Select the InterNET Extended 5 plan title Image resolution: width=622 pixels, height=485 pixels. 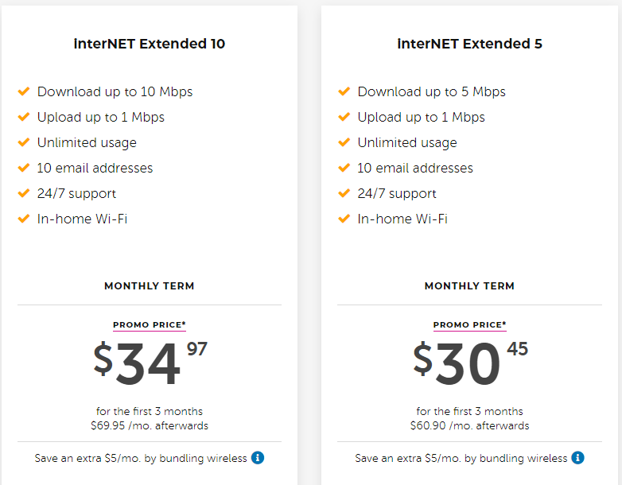pyautogui.click(x=469, y=44)
